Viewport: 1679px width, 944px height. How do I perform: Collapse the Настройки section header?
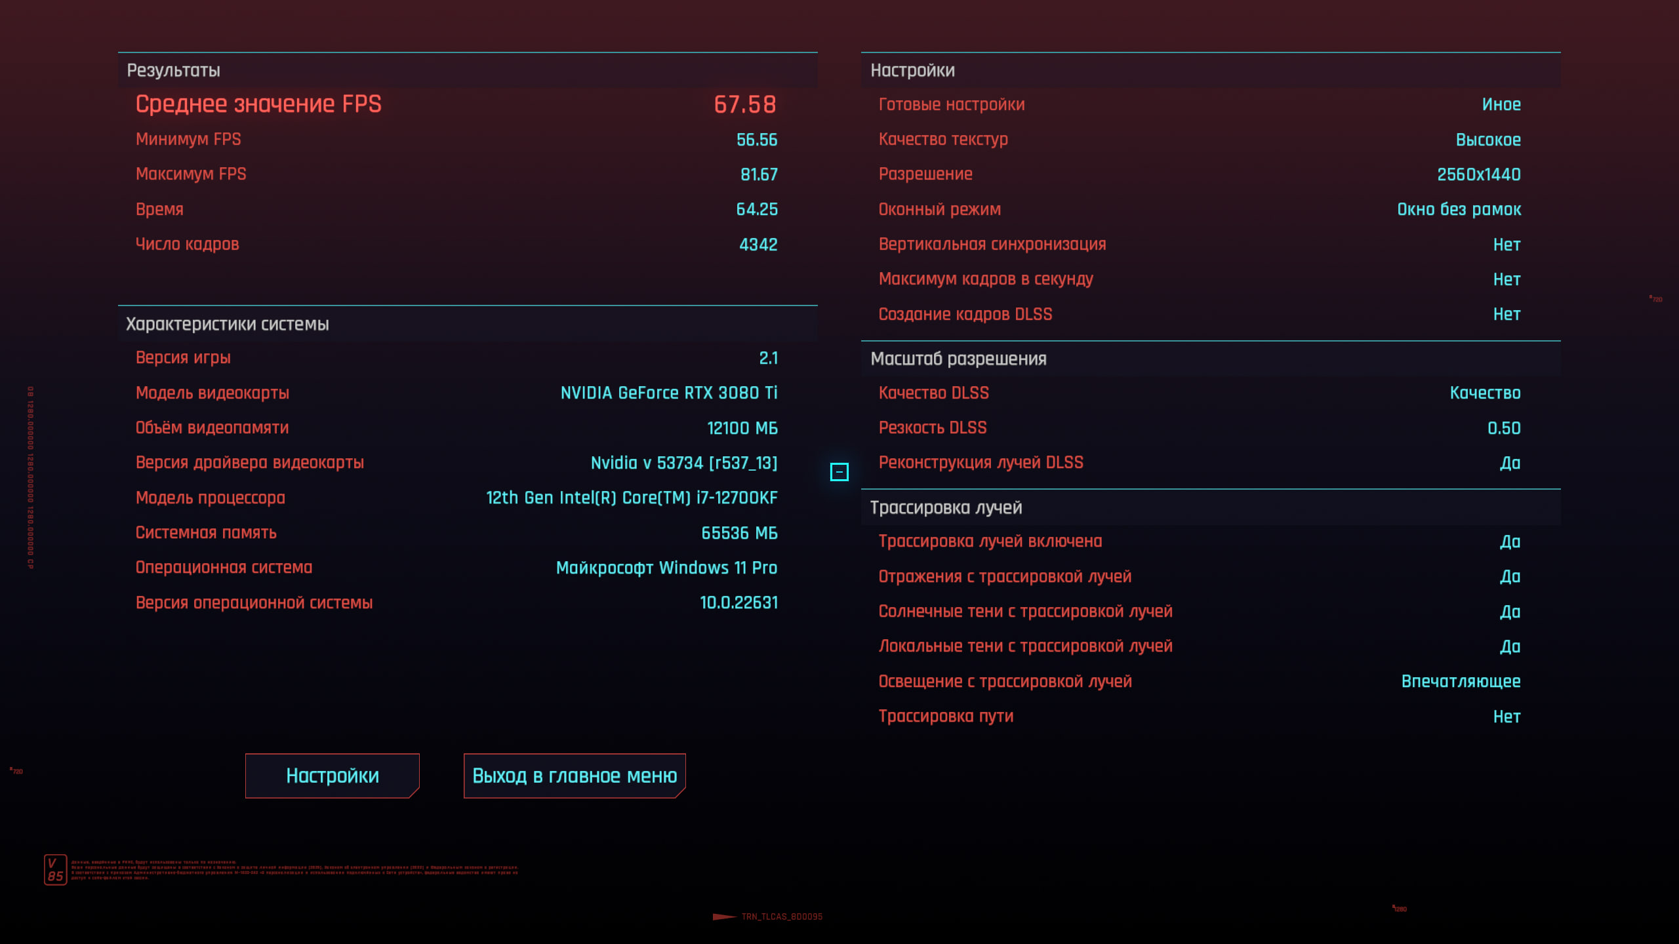(x=912, y=70)
